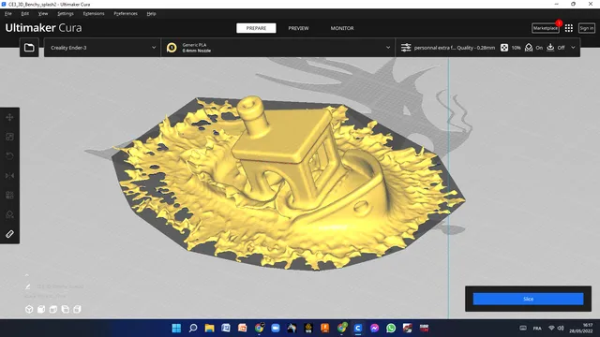600x337 pixels.
Task: Click the pencil icon to rename model
Action: click(x=27, y=286)
